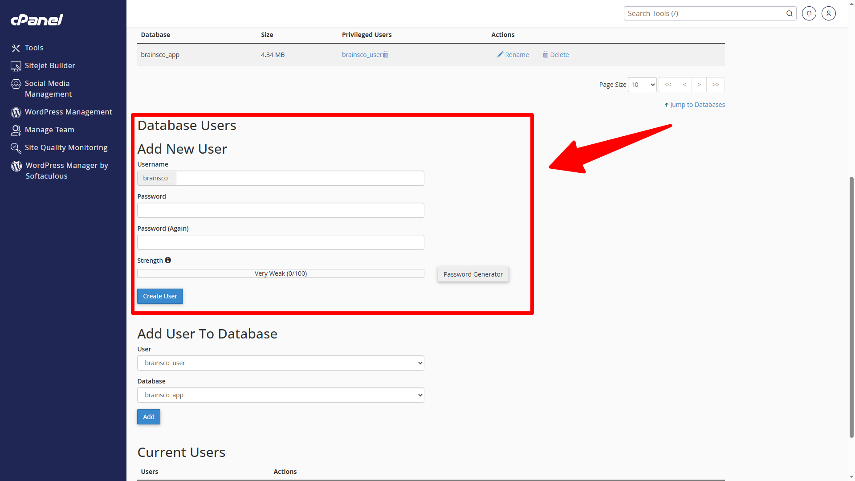Click the Social Media Management icon
The image size is (855, 481).
[x=16, y=84]
